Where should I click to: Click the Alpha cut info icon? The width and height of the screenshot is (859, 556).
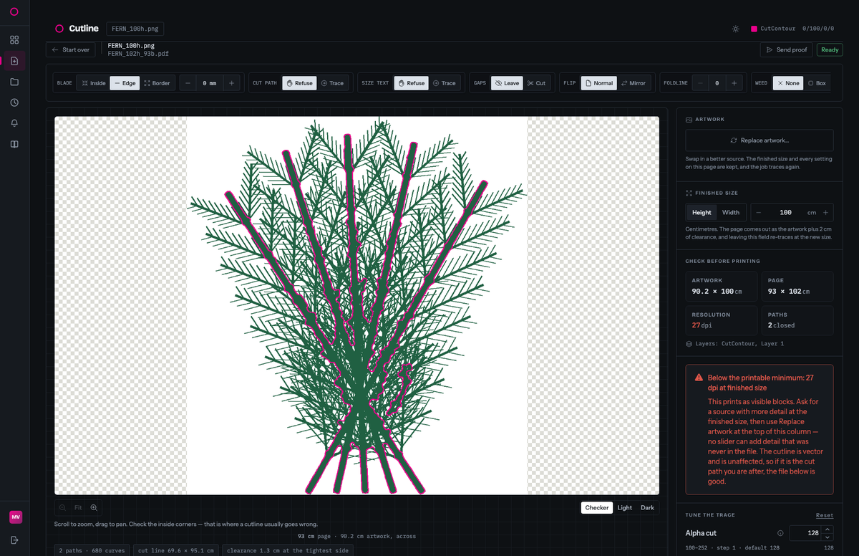click(780, 533)
